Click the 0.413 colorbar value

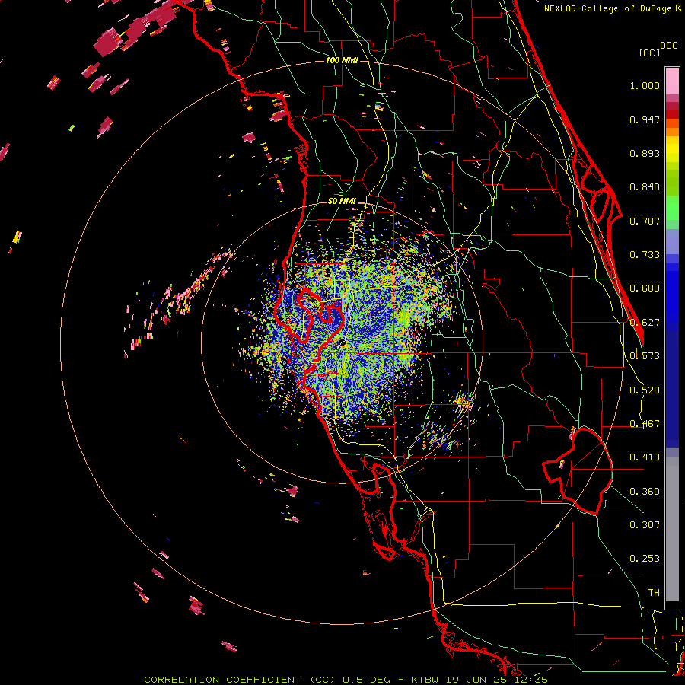pyautogui.click(x=645, y=457)
